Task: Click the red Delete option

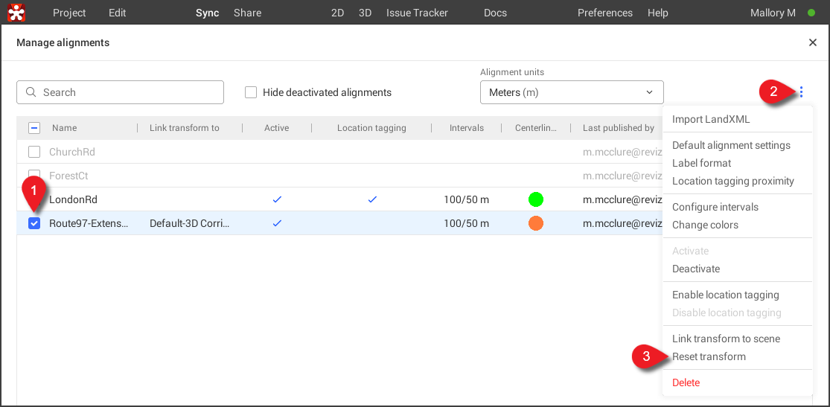Action: pyautogui.click(x=686, y=382)
